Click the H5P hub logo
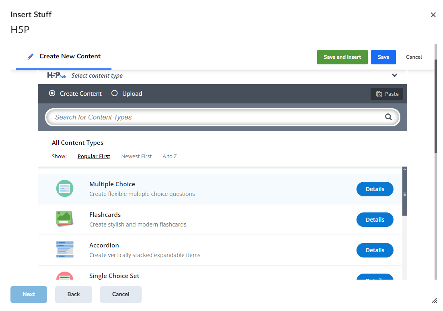 coord(56,75)
